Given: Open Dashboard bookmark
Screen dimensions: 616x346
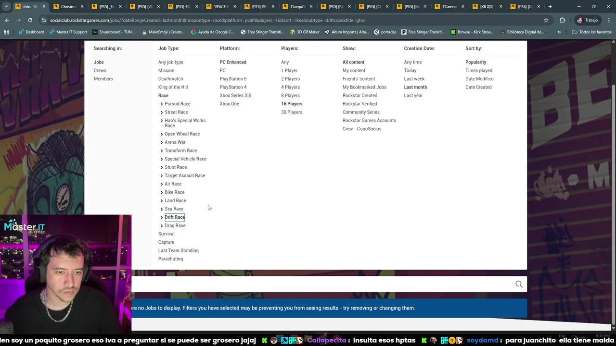Looking at the screenshot, I should point(31,32).
